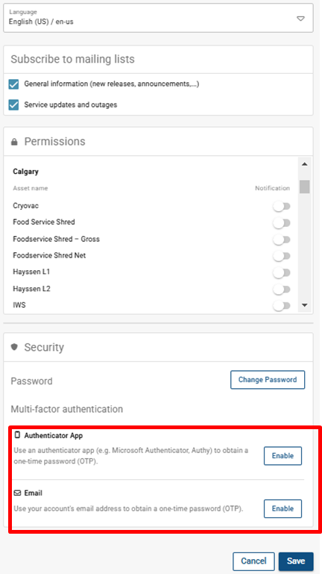The width and height of the screenshot is (322, 574).
Task: Enable Authenticator App multi-factor authentication
Action: (x=283, y=456)
